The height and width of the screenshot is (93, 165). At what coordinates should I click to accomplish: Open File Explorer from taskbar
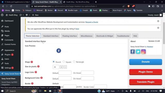coord(45,91)
